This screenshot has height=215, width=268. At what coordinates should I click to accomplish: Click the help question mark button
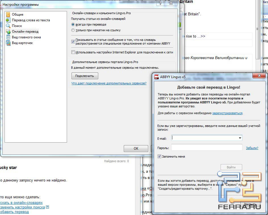coord(160,3)
